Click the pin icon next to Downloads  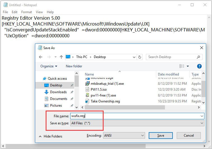72,92
